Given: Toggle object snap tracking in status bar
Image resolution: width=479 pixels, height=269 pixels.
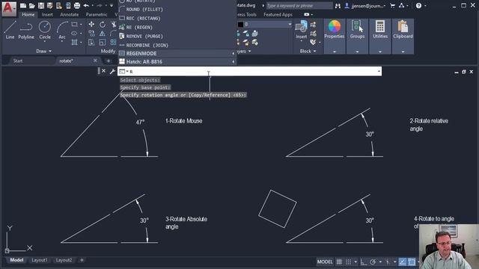Looking at the screenshot, I should [403, 262].
